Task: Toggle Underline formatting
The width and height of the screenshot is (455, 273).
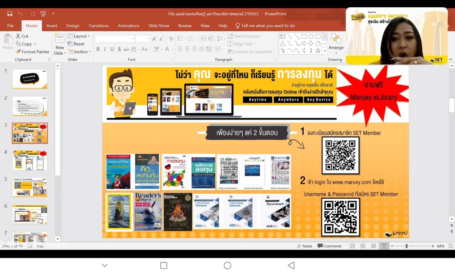Action: [112, 49]
